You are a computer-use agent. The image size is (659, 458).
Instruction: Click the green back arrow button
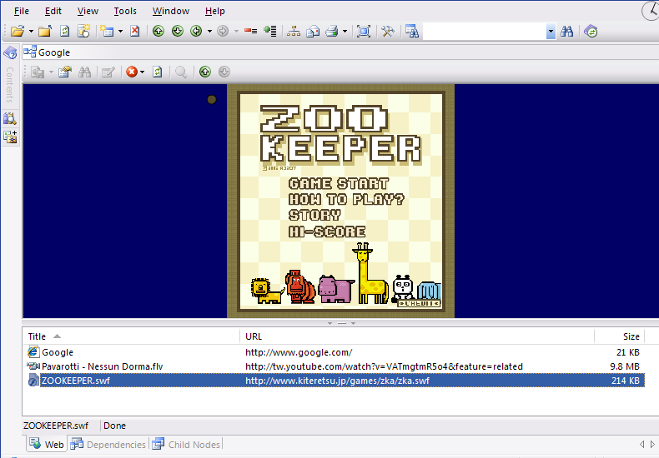click(x=196, y=31)
